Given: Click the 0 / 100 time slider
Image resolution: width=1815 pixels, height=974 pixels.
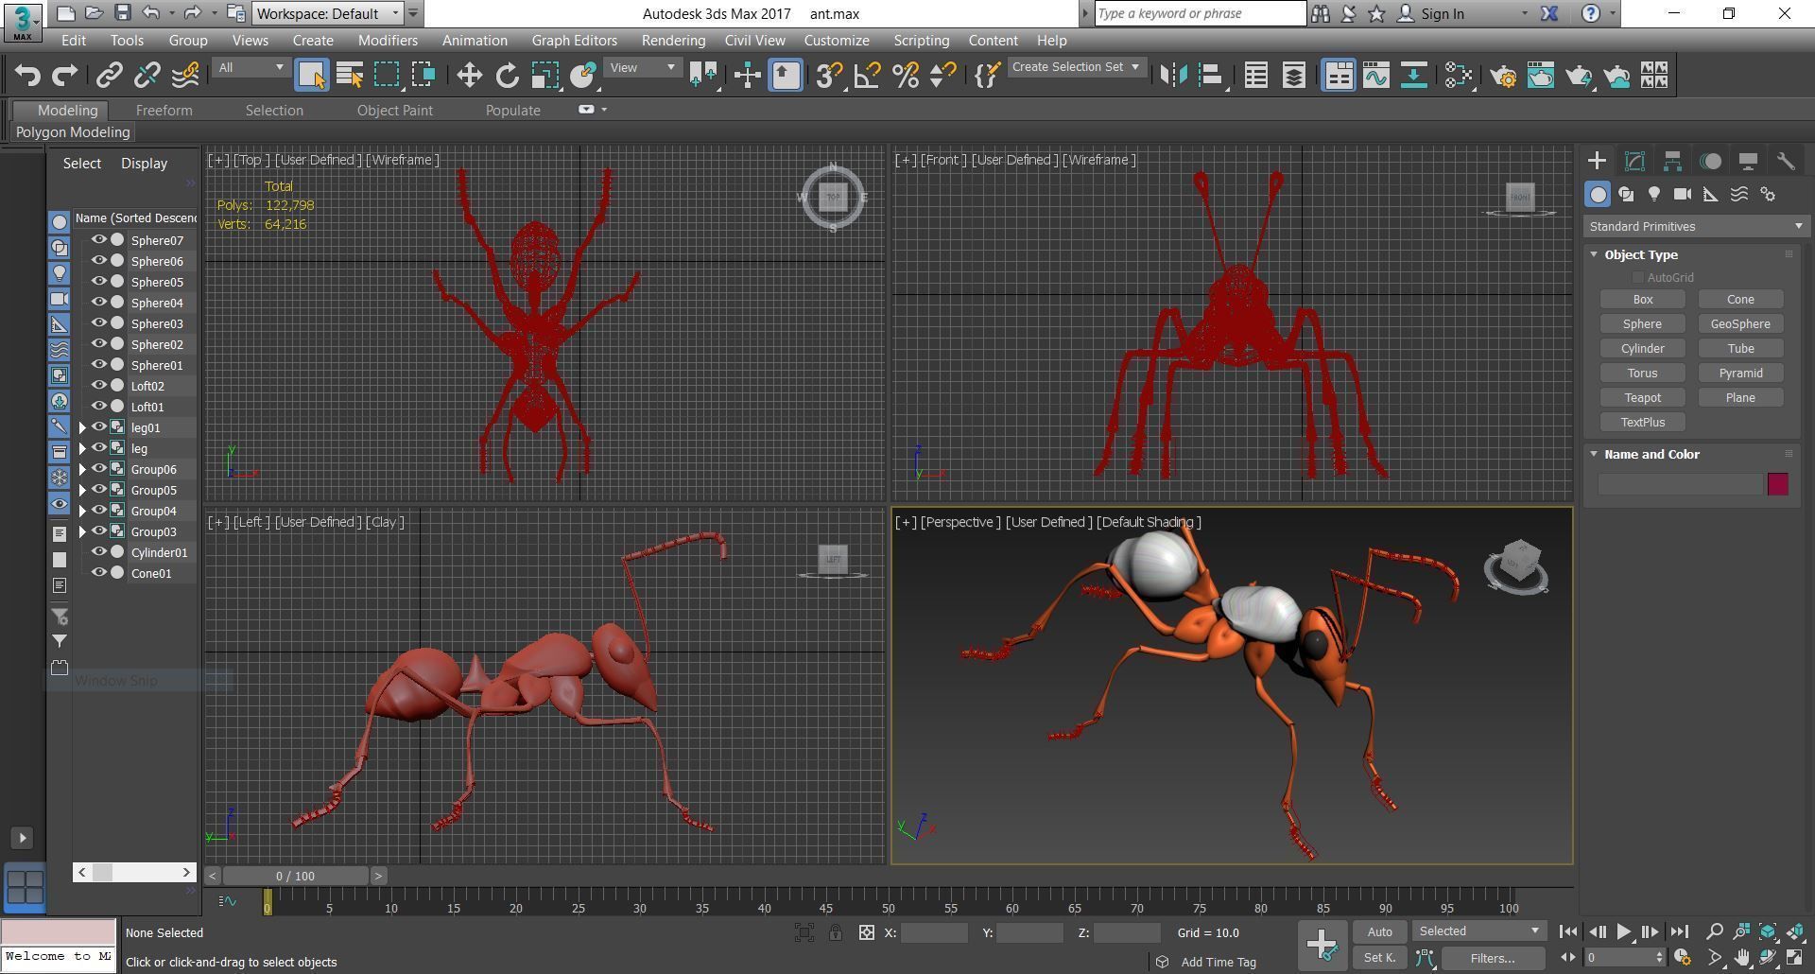Looking at the screenshot, I should [297, 877].
